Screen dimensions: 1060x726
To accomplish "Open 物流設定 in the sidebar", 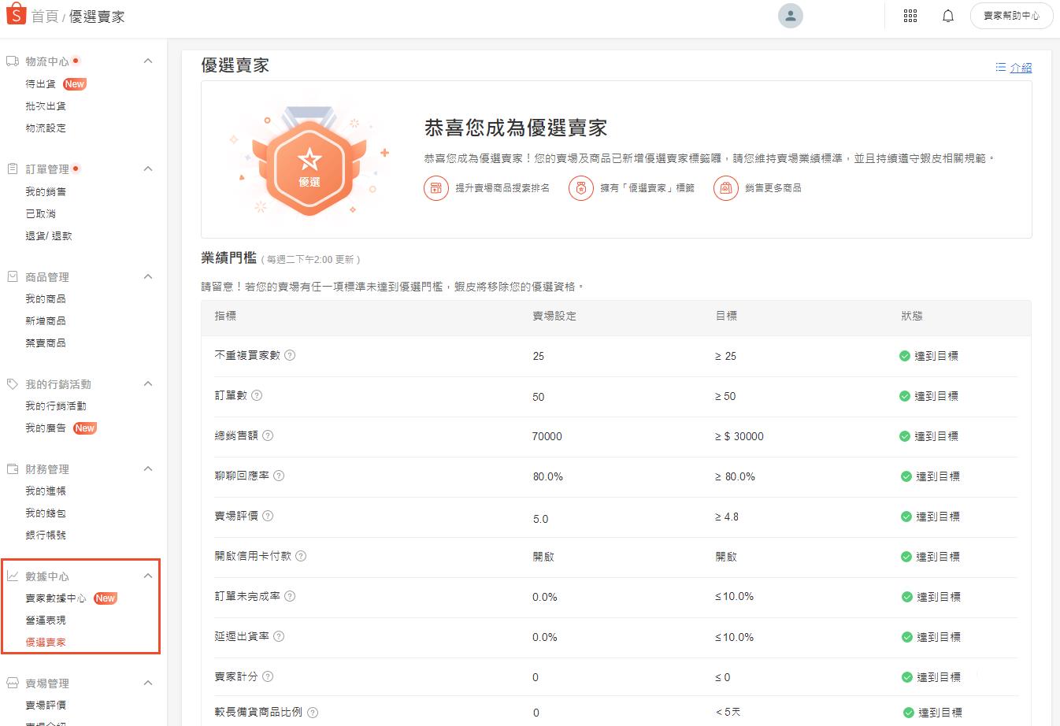I will click(46, 128).
